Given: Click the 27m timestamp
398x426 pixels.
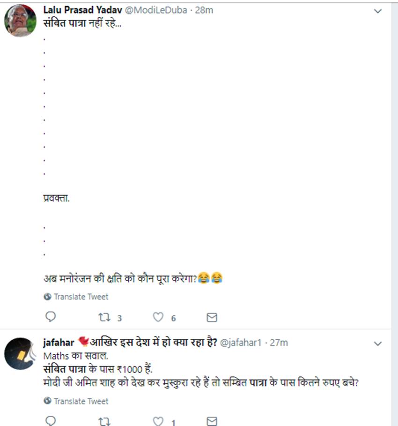Looking at the screenshot, I should tap(279, 343).
